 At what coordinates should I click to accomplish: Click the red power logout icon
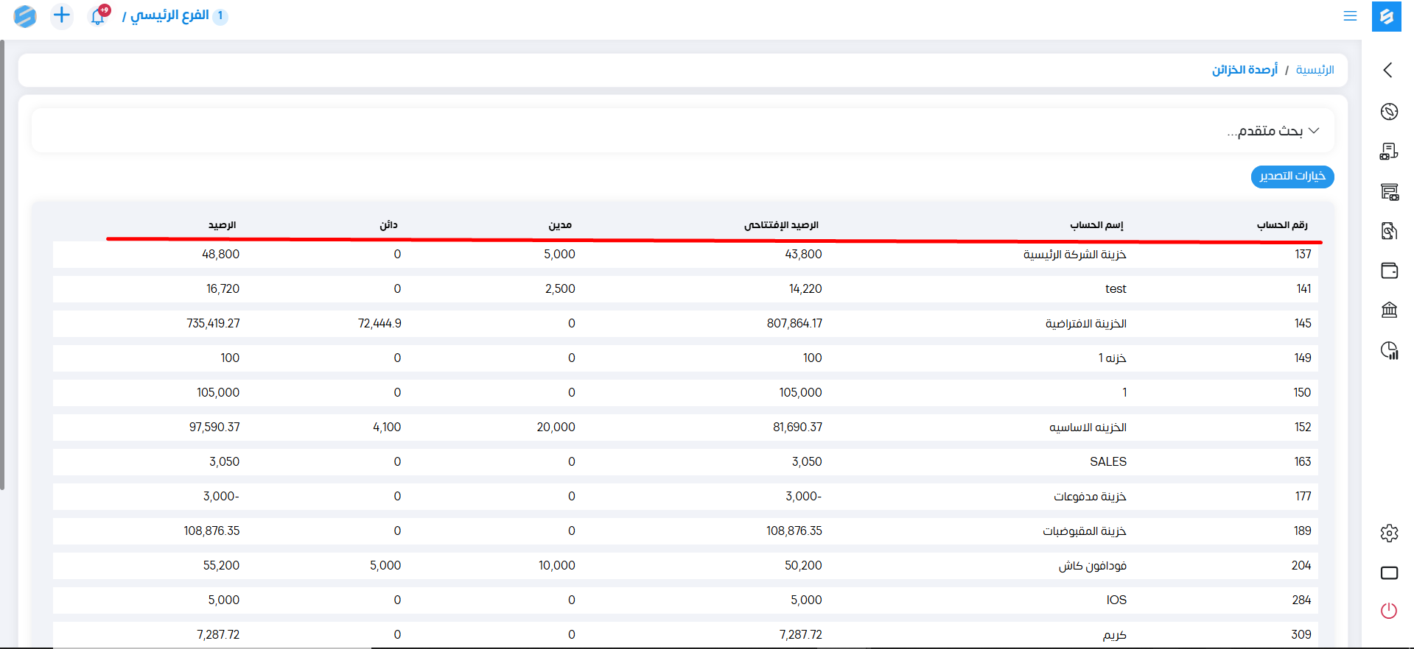[1389, 611]
